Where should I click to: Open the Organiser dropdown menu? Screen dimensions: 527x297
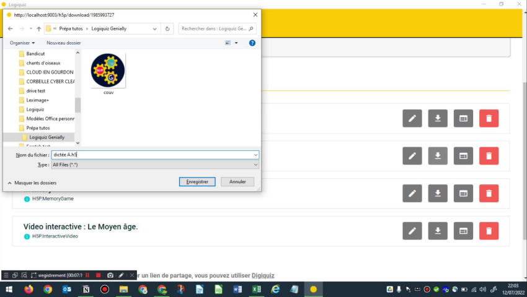click(22, 43)
